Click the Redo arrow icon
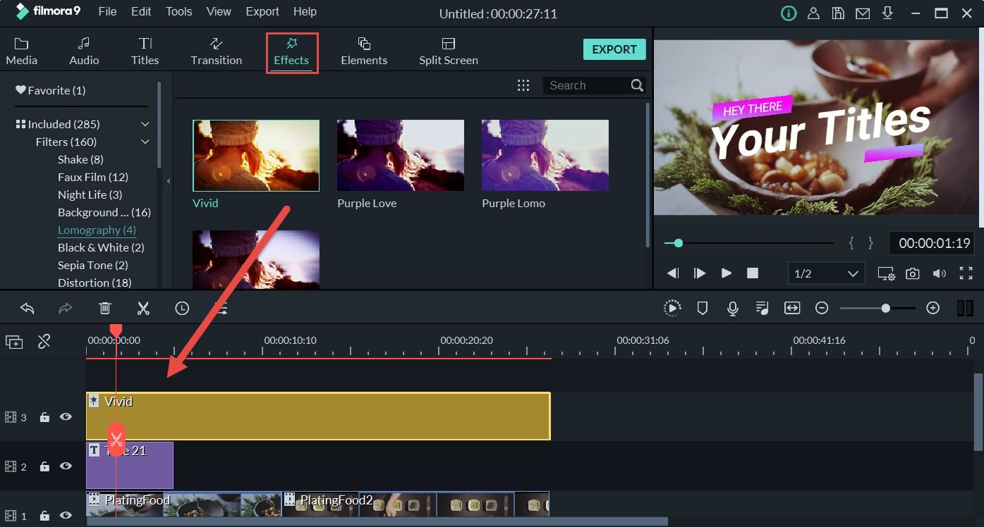984x527 pixels. pyautogui.click(x=66, y=308)
